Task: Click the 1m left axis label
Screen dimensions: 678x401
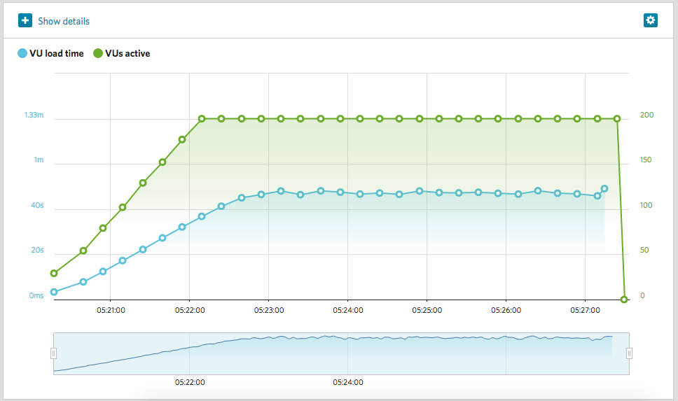Action: click(x=39, y=160)
